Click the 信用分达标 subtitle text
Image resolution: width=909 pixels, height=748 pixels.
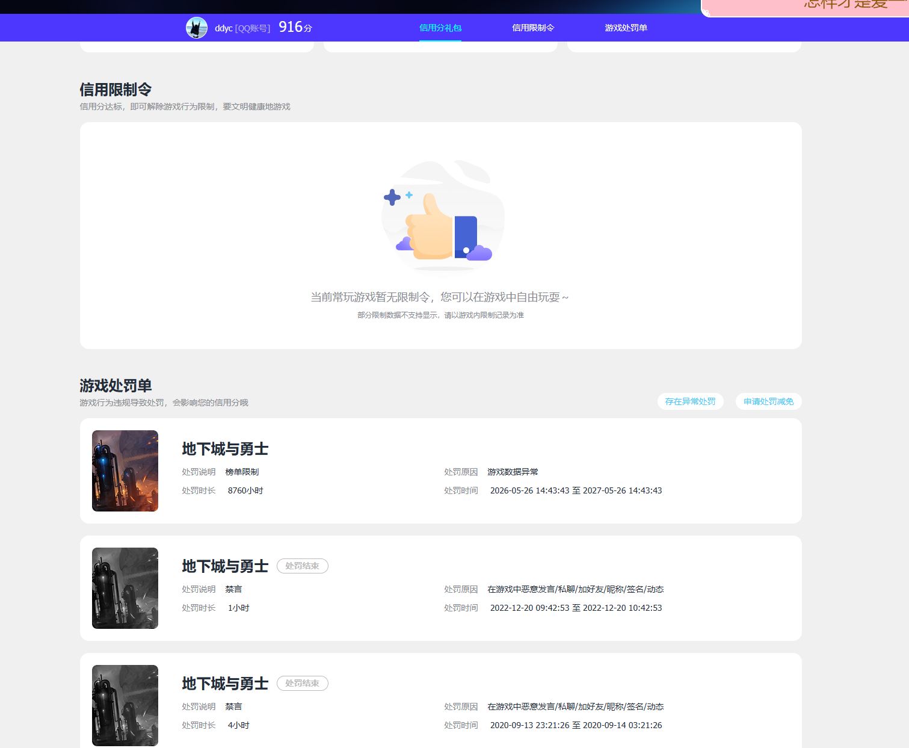click(185, 107)
